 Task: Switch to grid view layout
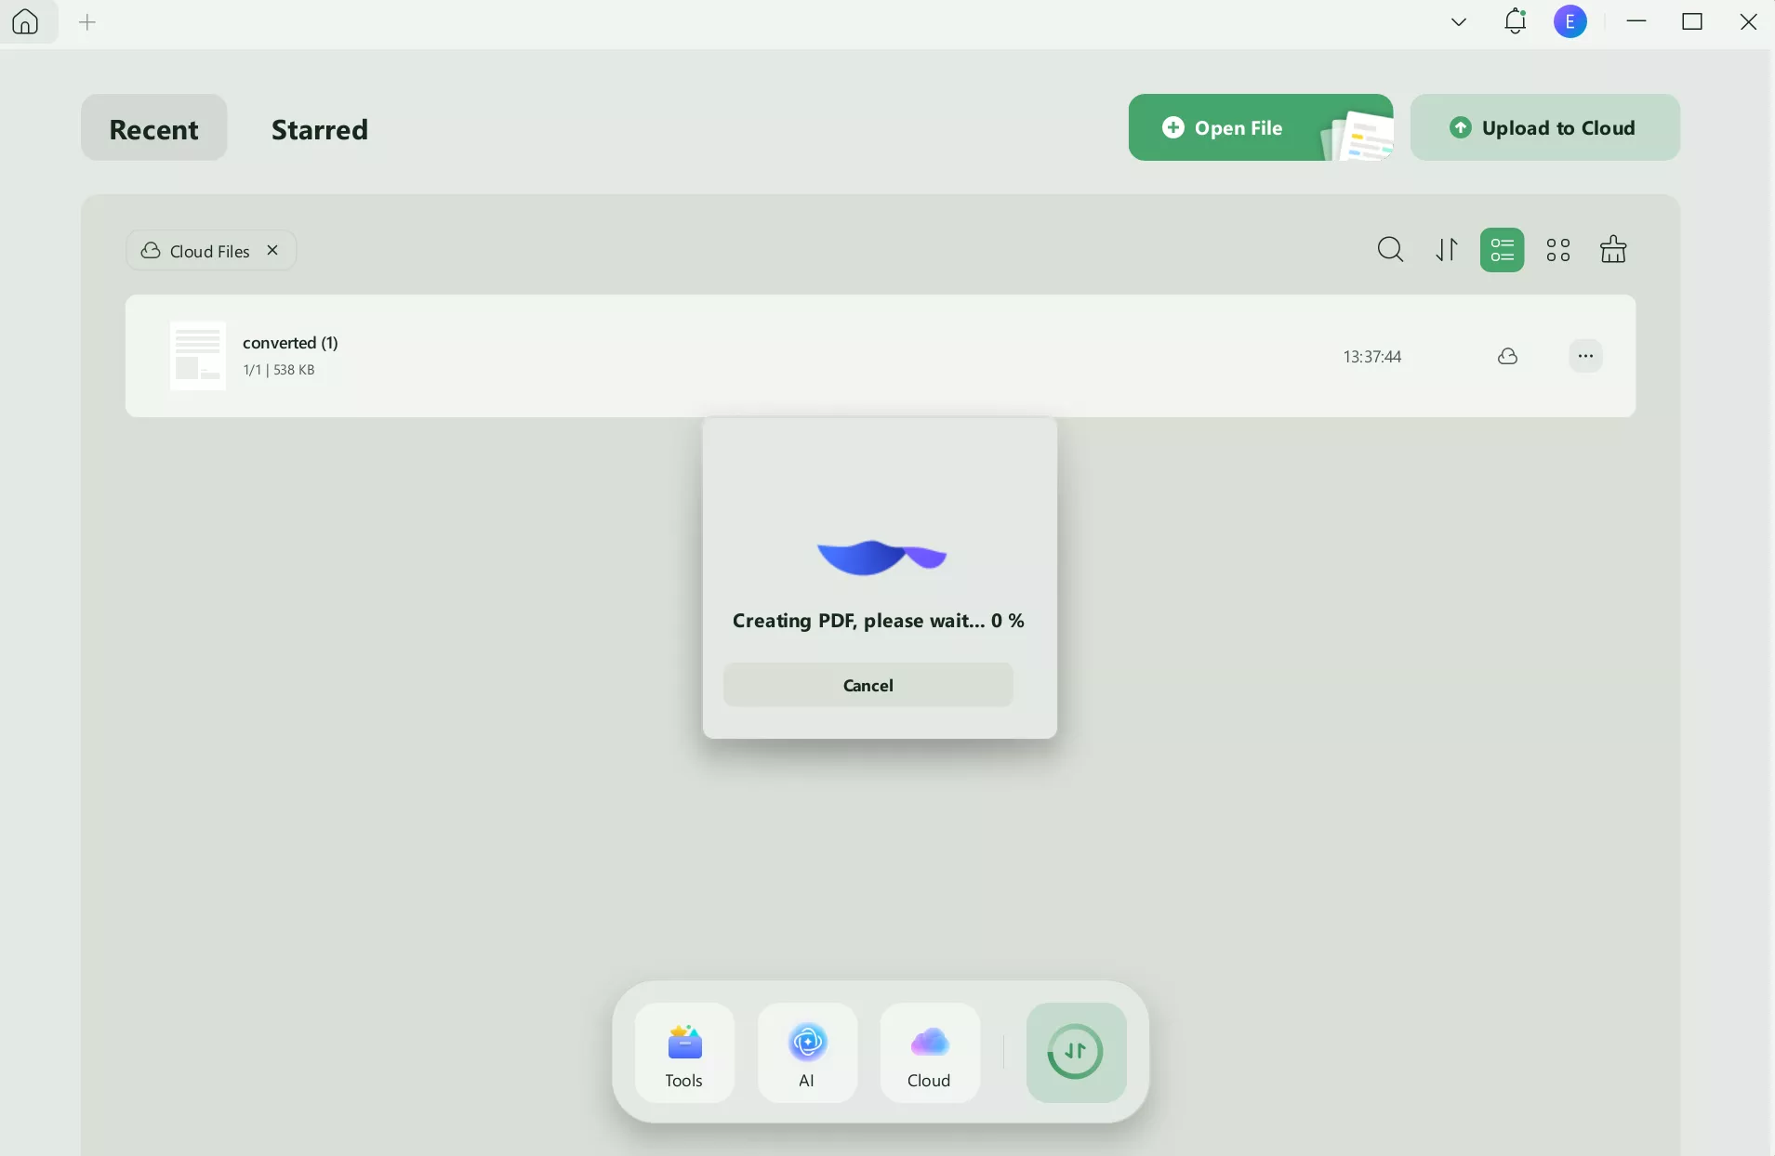1557,250
